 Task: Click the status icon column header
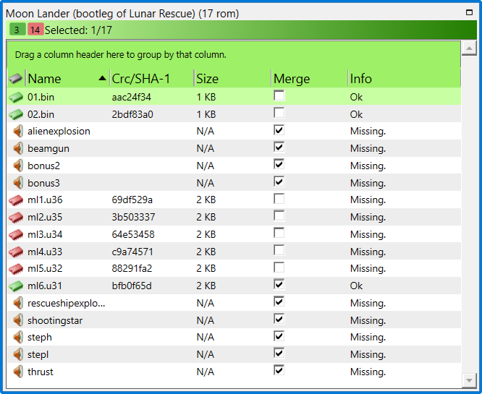click(x=16, y=79)
